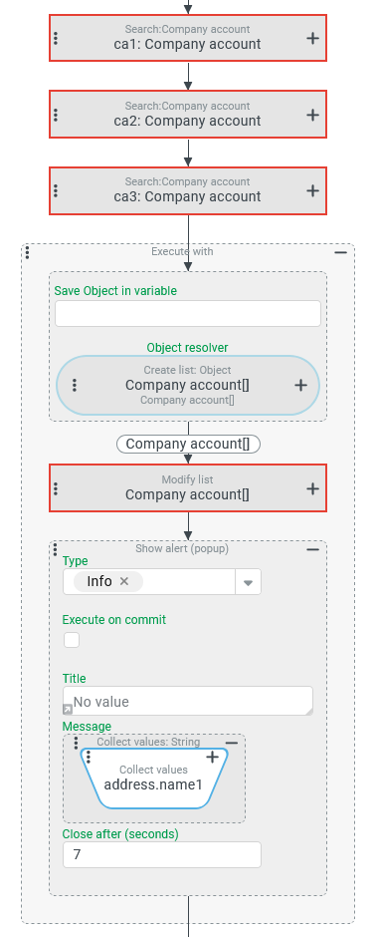The width and height of the screenshot is (376, 937).
Task: Open the ca2: Company account block menu dots
Action: click(x=56, y=115)
